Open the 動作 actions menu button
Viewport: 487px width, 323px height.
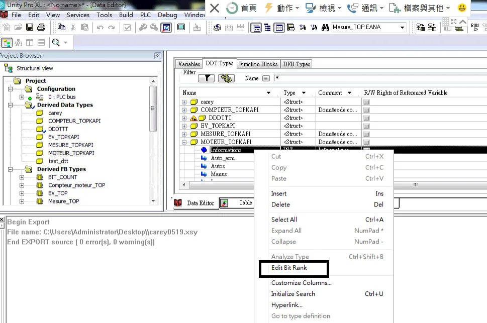pos(282,8)
